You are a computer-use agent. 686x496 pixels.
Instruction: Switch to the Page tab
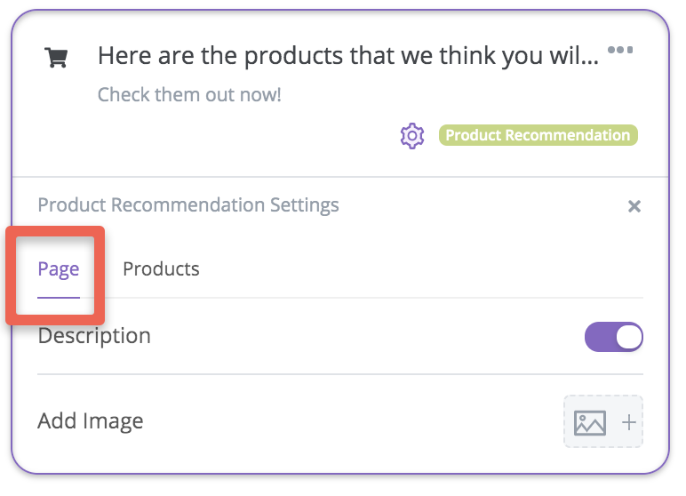(59, 269)
